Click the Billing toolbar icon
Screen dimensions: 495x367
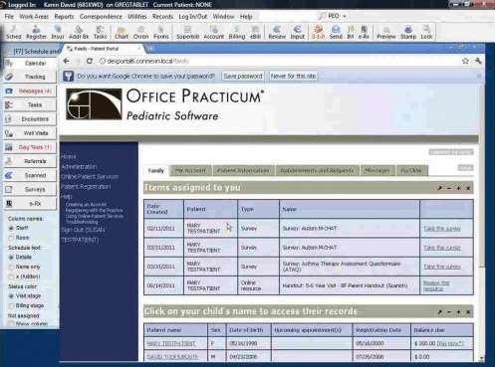(x=237, y=32)
